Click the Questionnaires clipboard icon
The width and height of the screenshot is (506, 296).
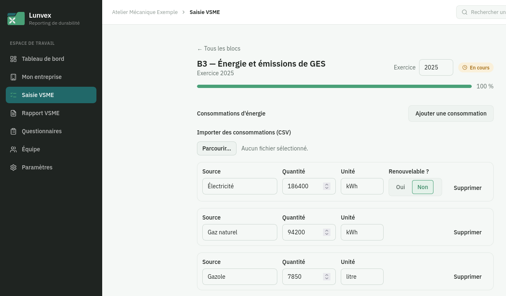coord(13,131)
